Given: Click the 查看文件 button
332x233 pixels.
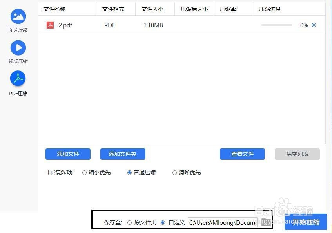Looking at the screenshot, I should 243,154.
